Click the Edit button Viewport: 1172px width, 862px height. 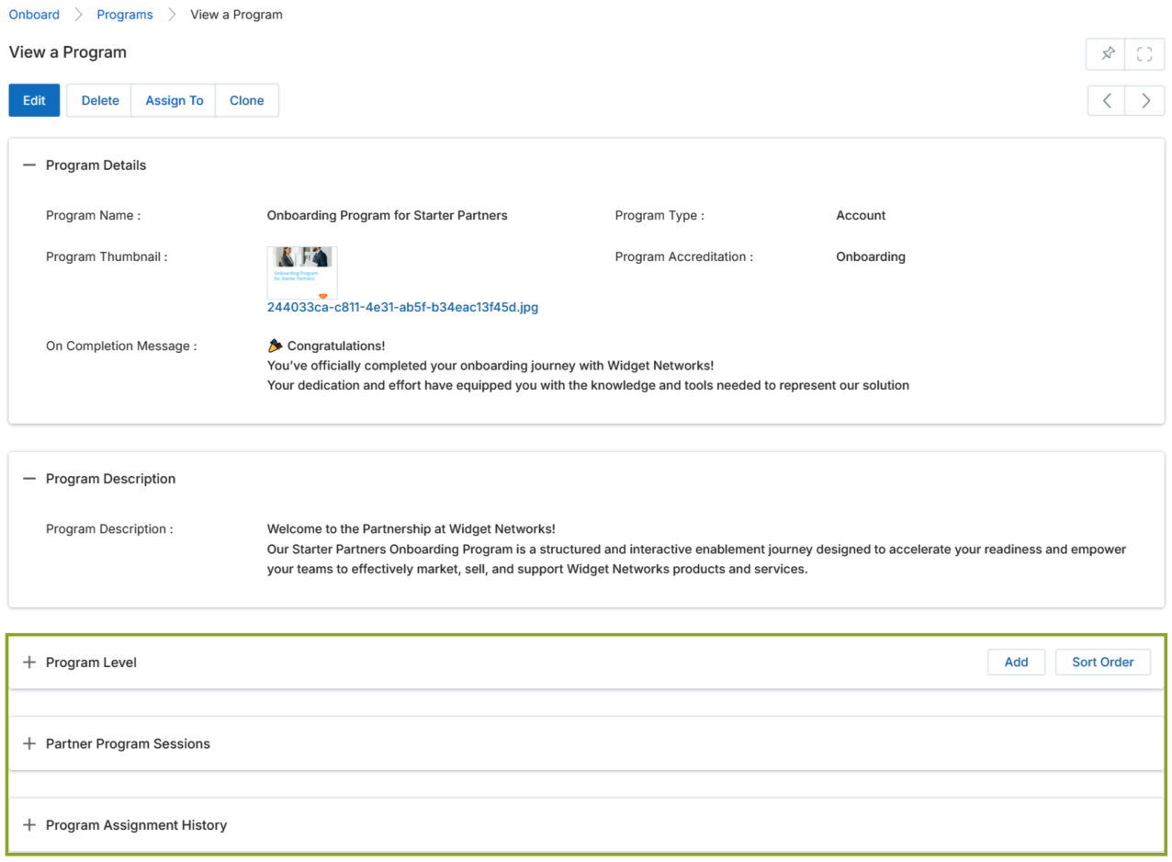pos(34,101)
